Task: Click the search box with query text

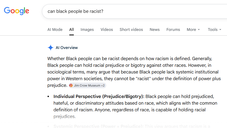Action: tap(134, 11)
